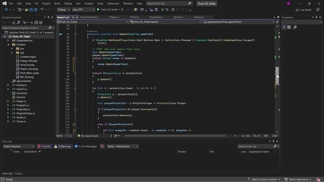
Task: Select WC_Pot.png in Solution Explorer
Action: [x=27, y=77]
